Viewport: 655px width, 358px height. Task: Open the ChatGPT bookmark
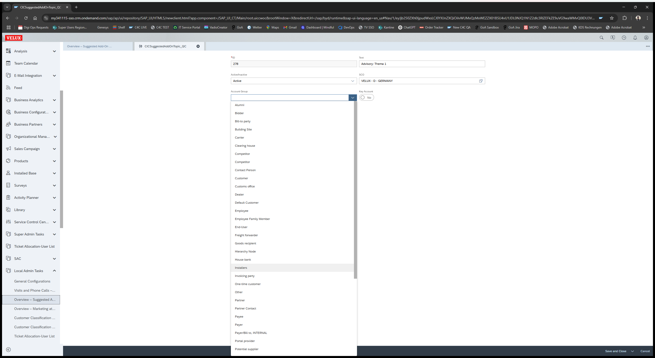point(407,27)
